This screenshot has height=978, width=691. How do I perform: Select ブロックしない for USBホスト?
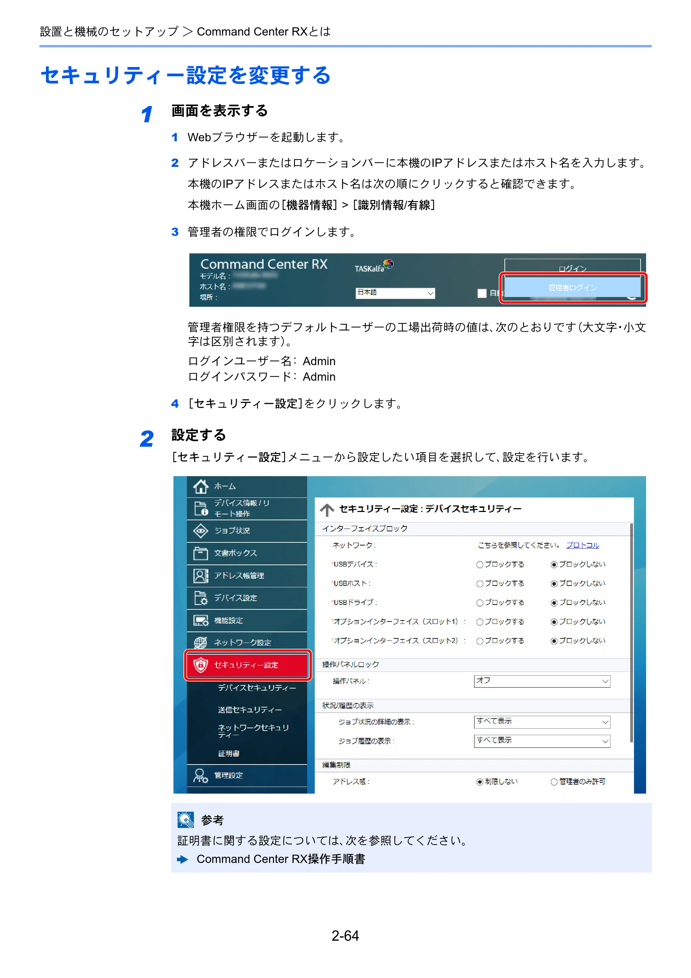(554, 584)
